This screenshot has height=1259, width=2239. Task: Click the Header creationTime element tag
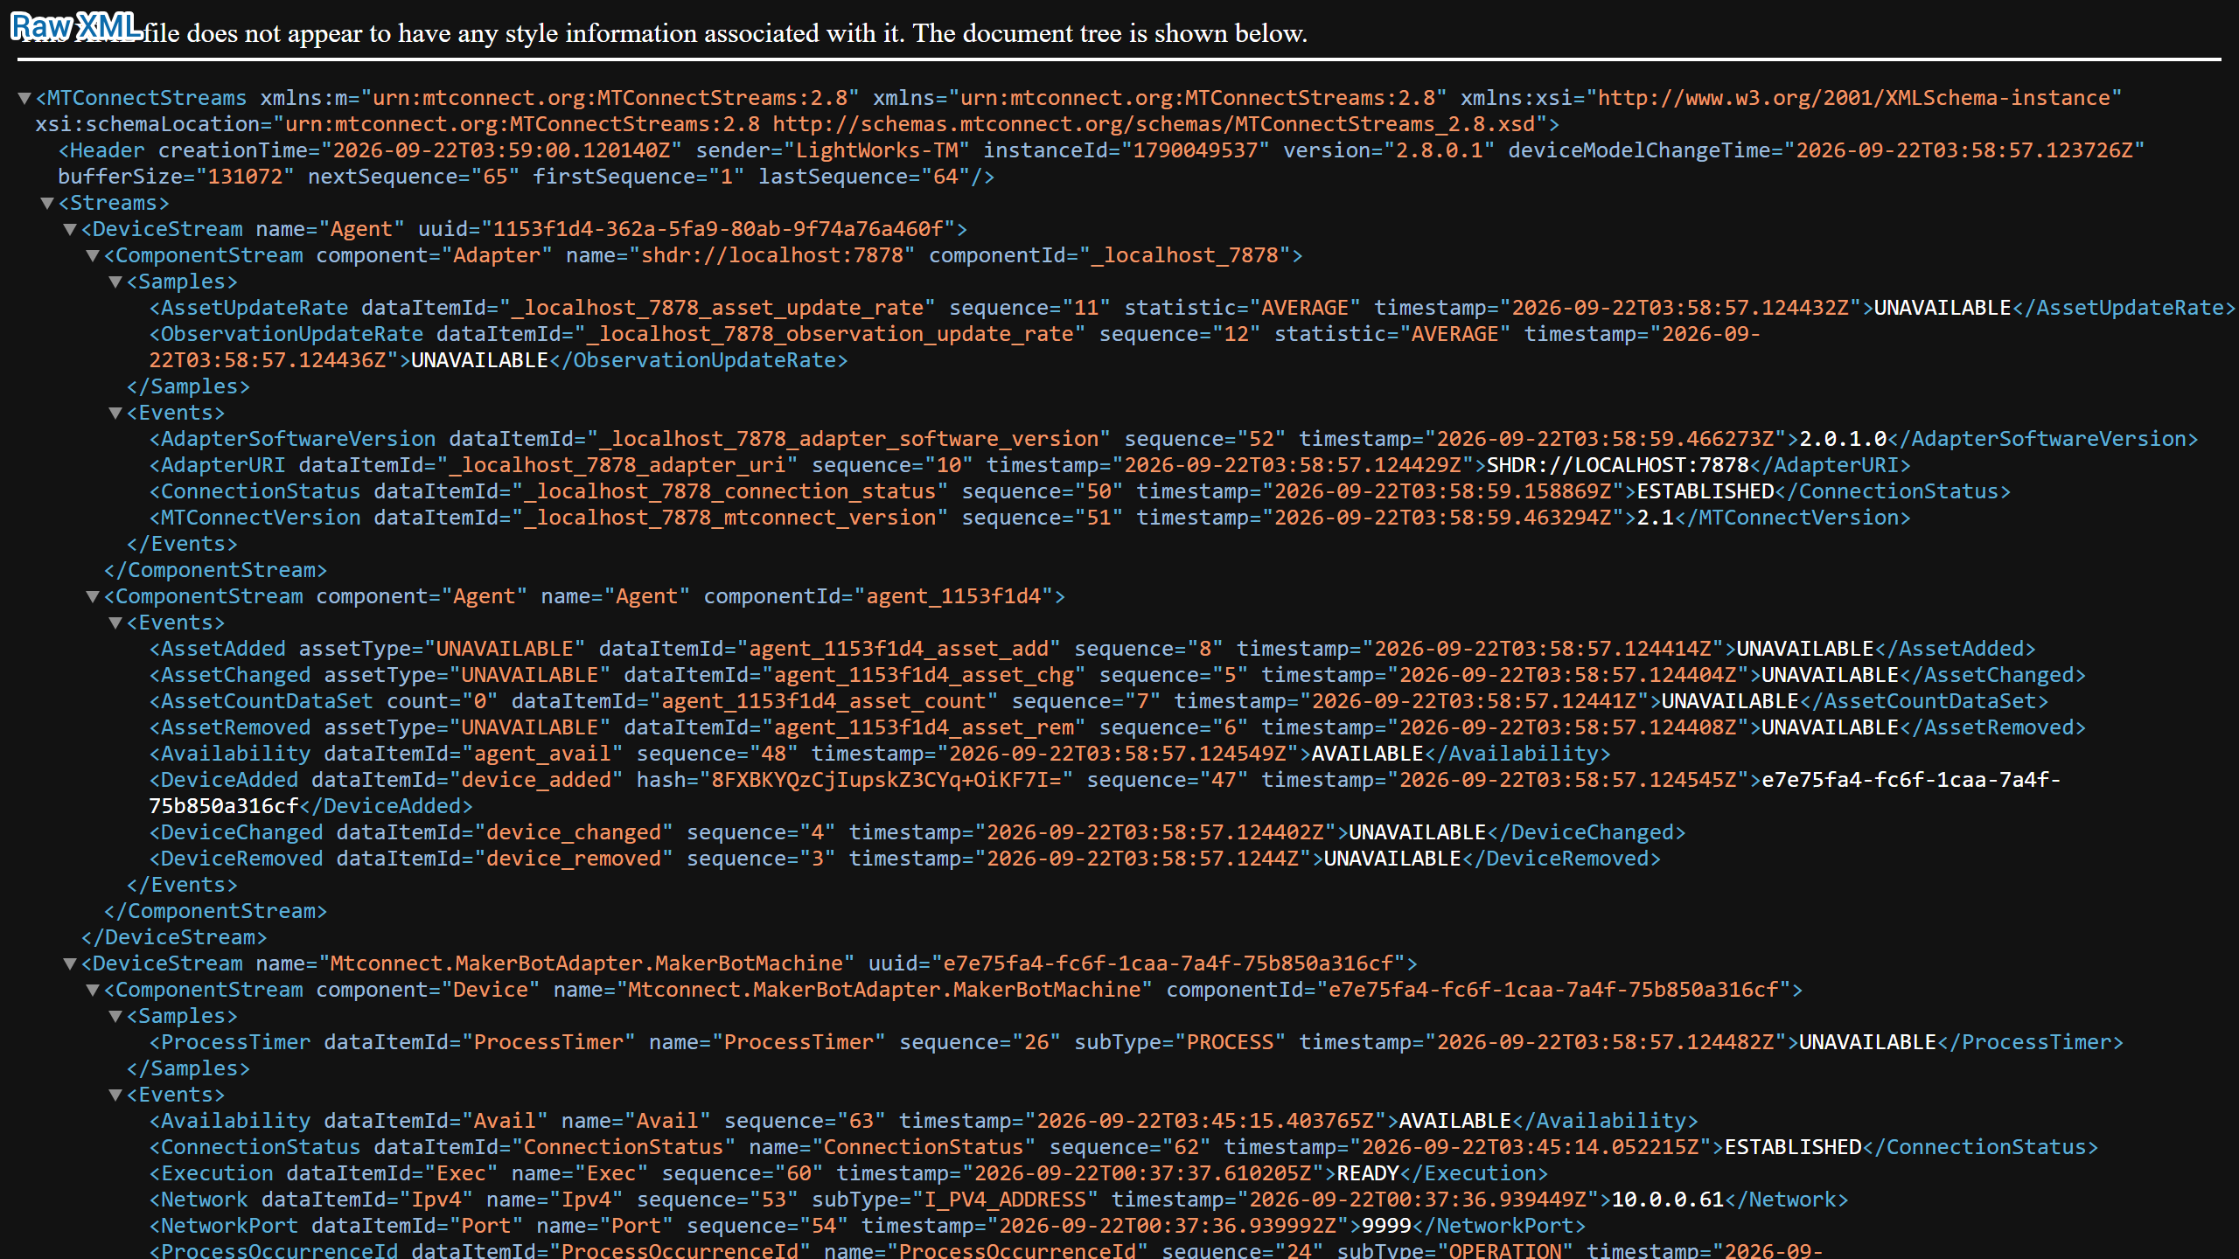pyautogui.click(x=101, y=150)
